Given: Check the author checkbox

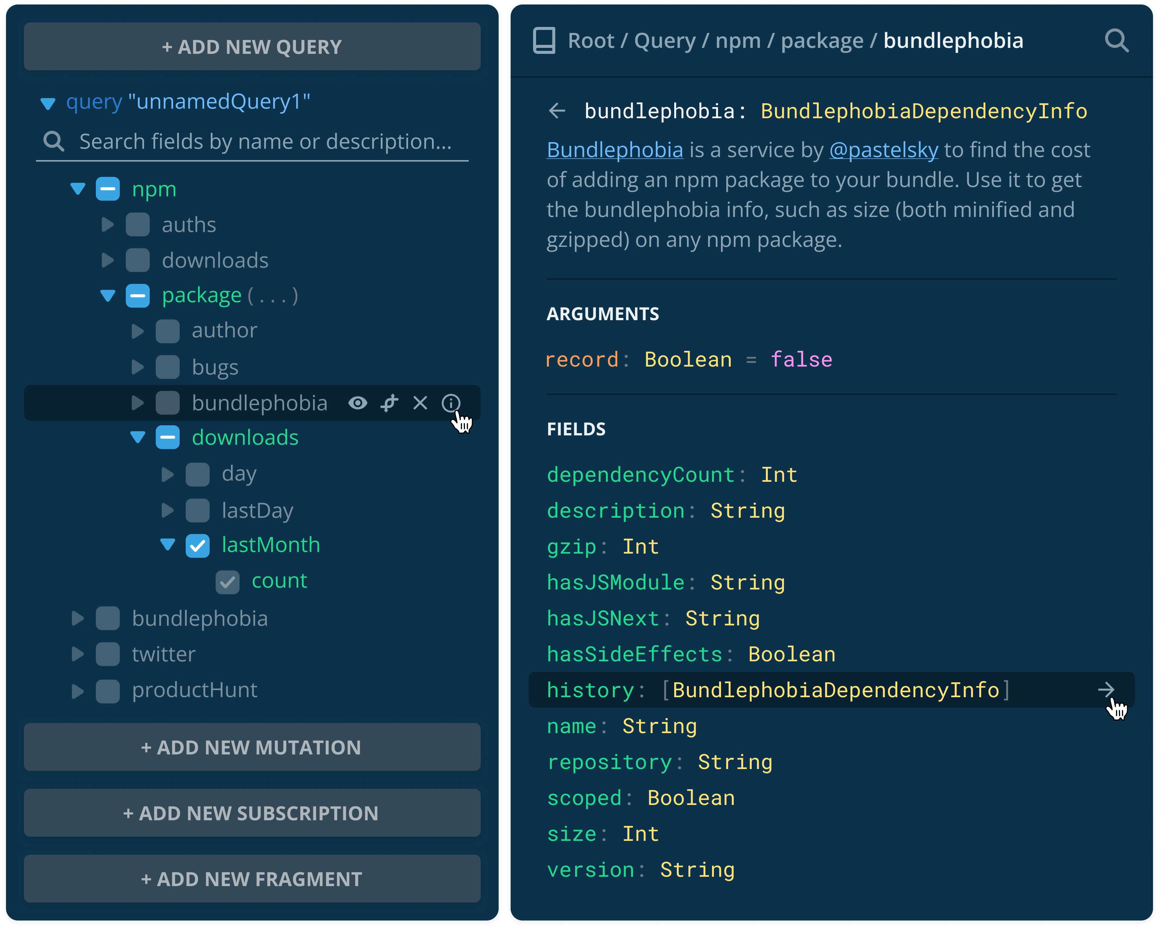Looking at the screenshot, I should coord(168,331).
